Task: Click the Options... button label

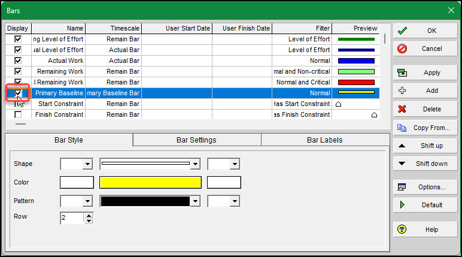Action: 431,187
